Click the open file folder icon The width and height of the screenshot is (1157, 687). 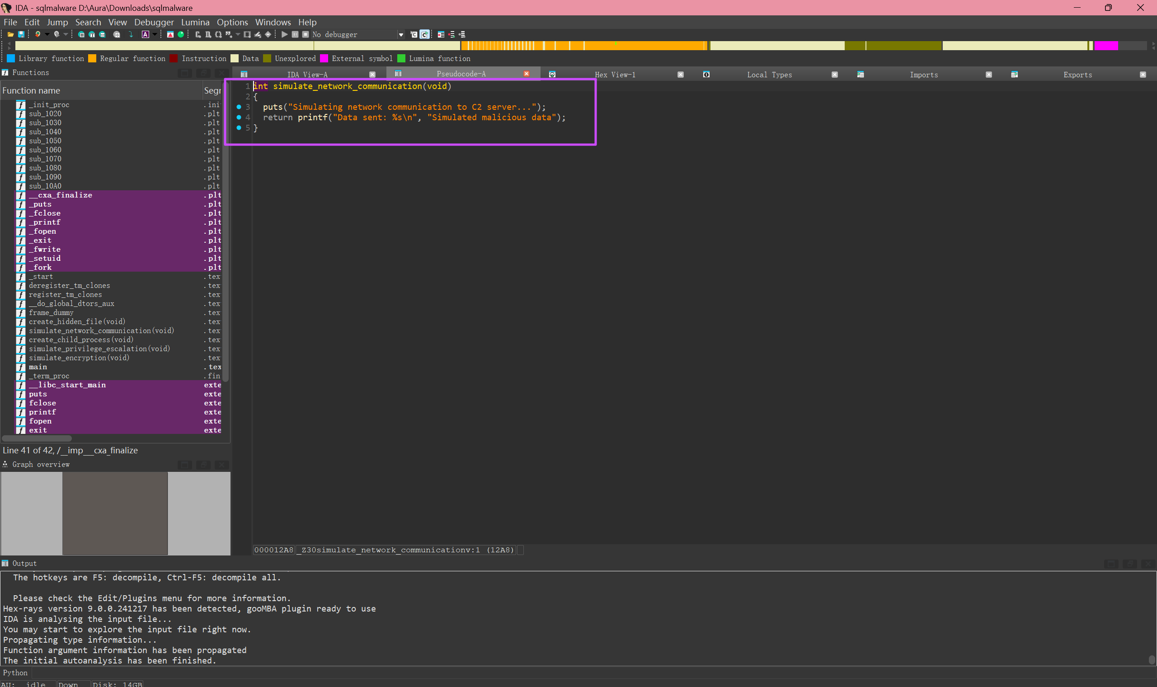tap(11, 34)
